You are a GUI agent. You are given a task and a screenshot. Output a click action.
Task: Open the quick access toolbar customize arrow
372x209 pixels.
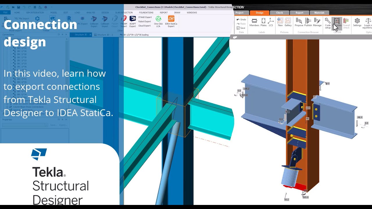point(52,7)
